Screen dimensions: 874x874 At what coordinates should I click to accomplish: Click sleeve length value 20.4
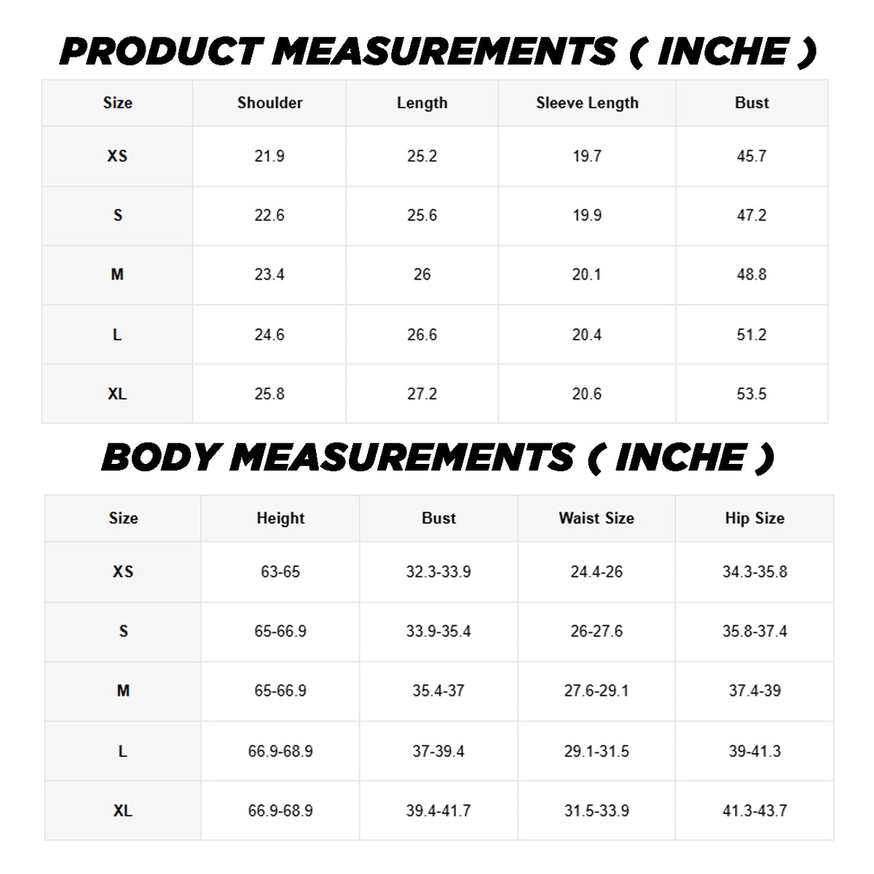(x=587, y=335)
